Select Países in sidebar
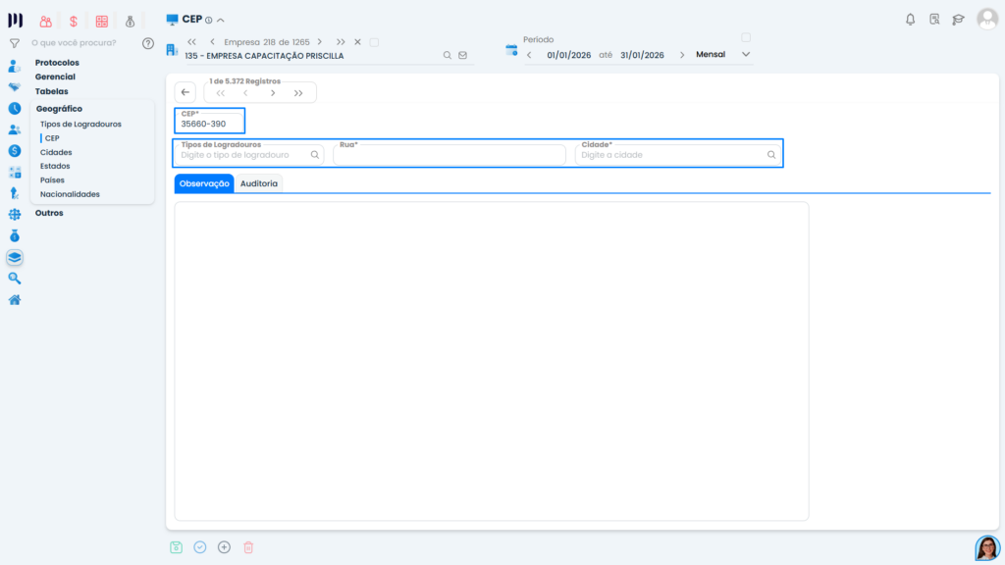The image size is (1005, 565). click(53, 180)
